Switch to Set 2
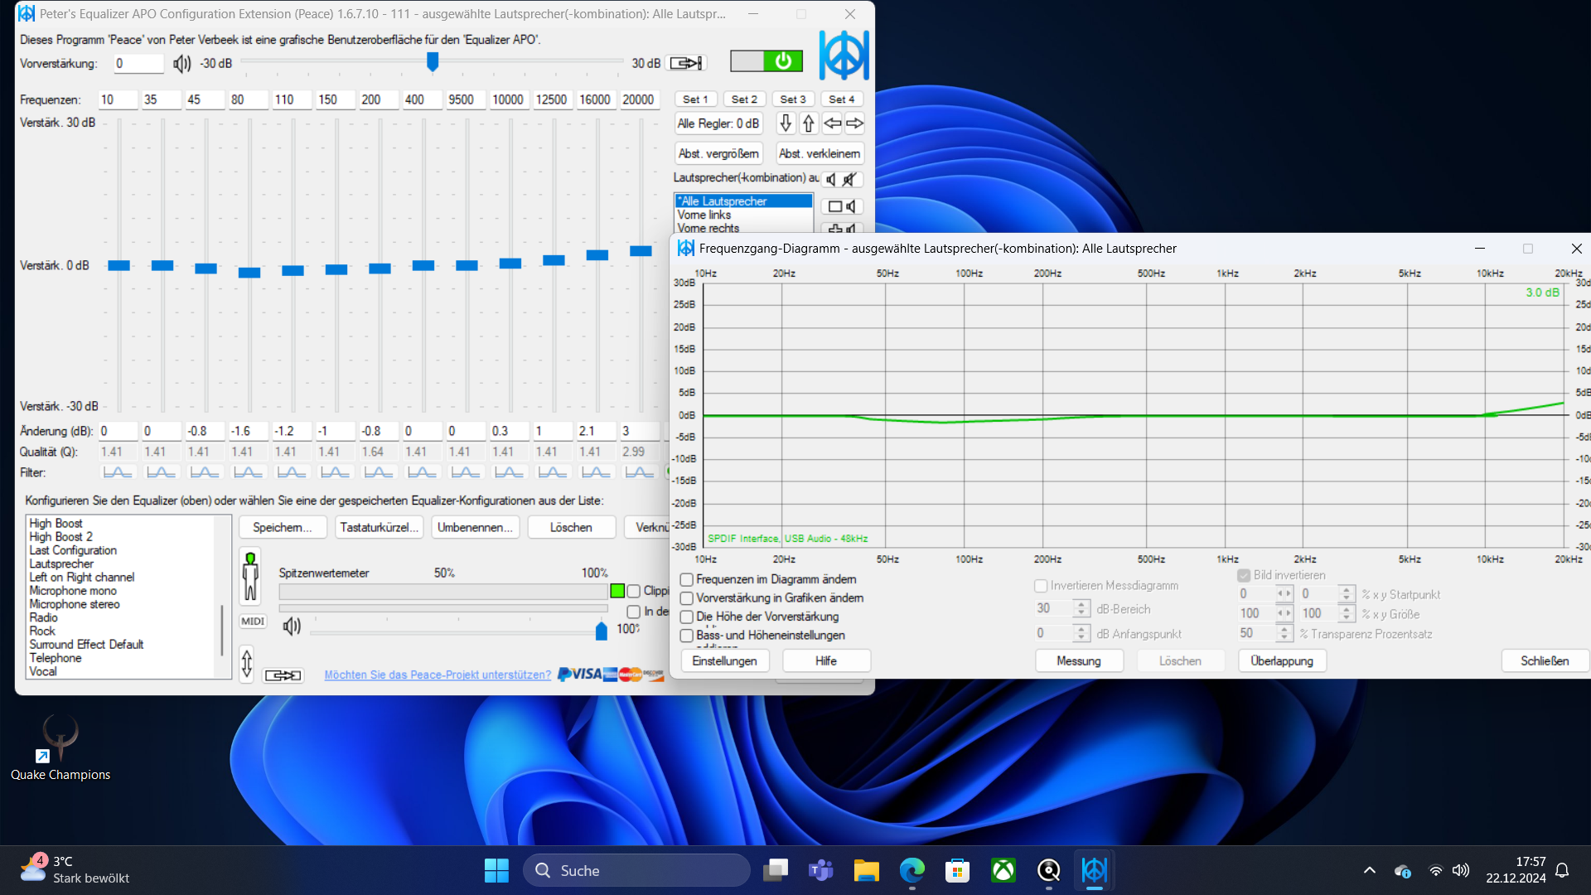Image resolution: width=1591 pixels, height=895 pixels. coord(743,99)
